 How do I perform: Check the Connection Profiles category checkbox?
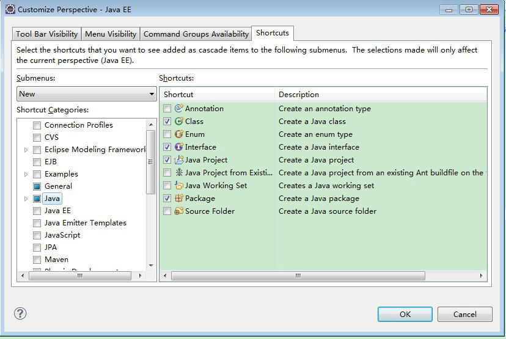click(37, 125)
